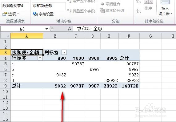Screen dimensions: 176x122
Task: Select row label cell b
Action: 27,69
